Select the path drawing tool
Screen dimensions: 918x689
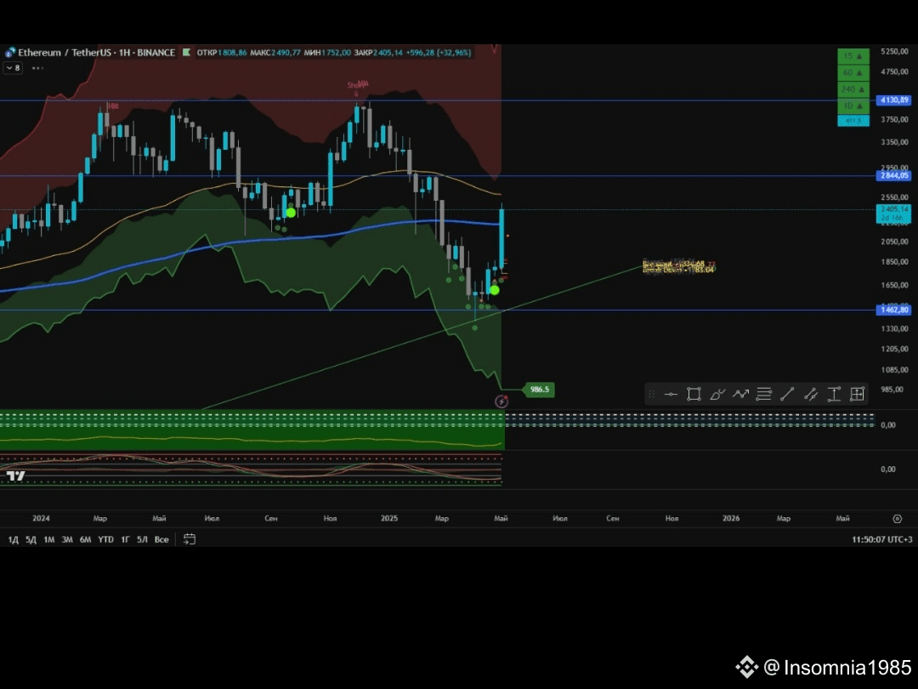[741, 394]
